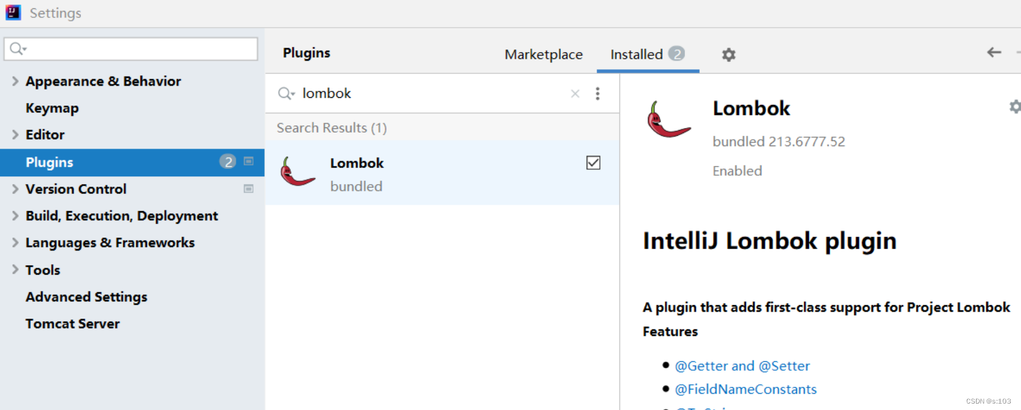This screenshot has height=410, width=1021.
Task: Click 'bundled' label under Lombok result
Action: 356,186
